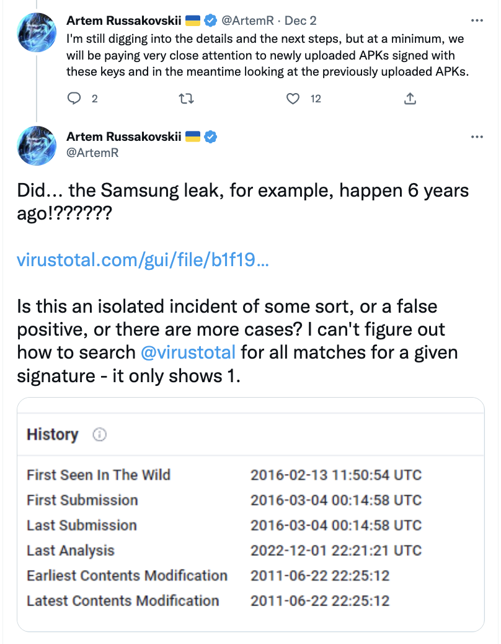Click the 12 likes count
The image size is (501, 644).
tap(316, 98)
